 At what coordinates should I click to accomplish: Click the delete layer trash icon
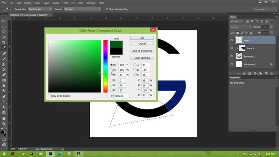pyautogui.click(x=272, y=74)
